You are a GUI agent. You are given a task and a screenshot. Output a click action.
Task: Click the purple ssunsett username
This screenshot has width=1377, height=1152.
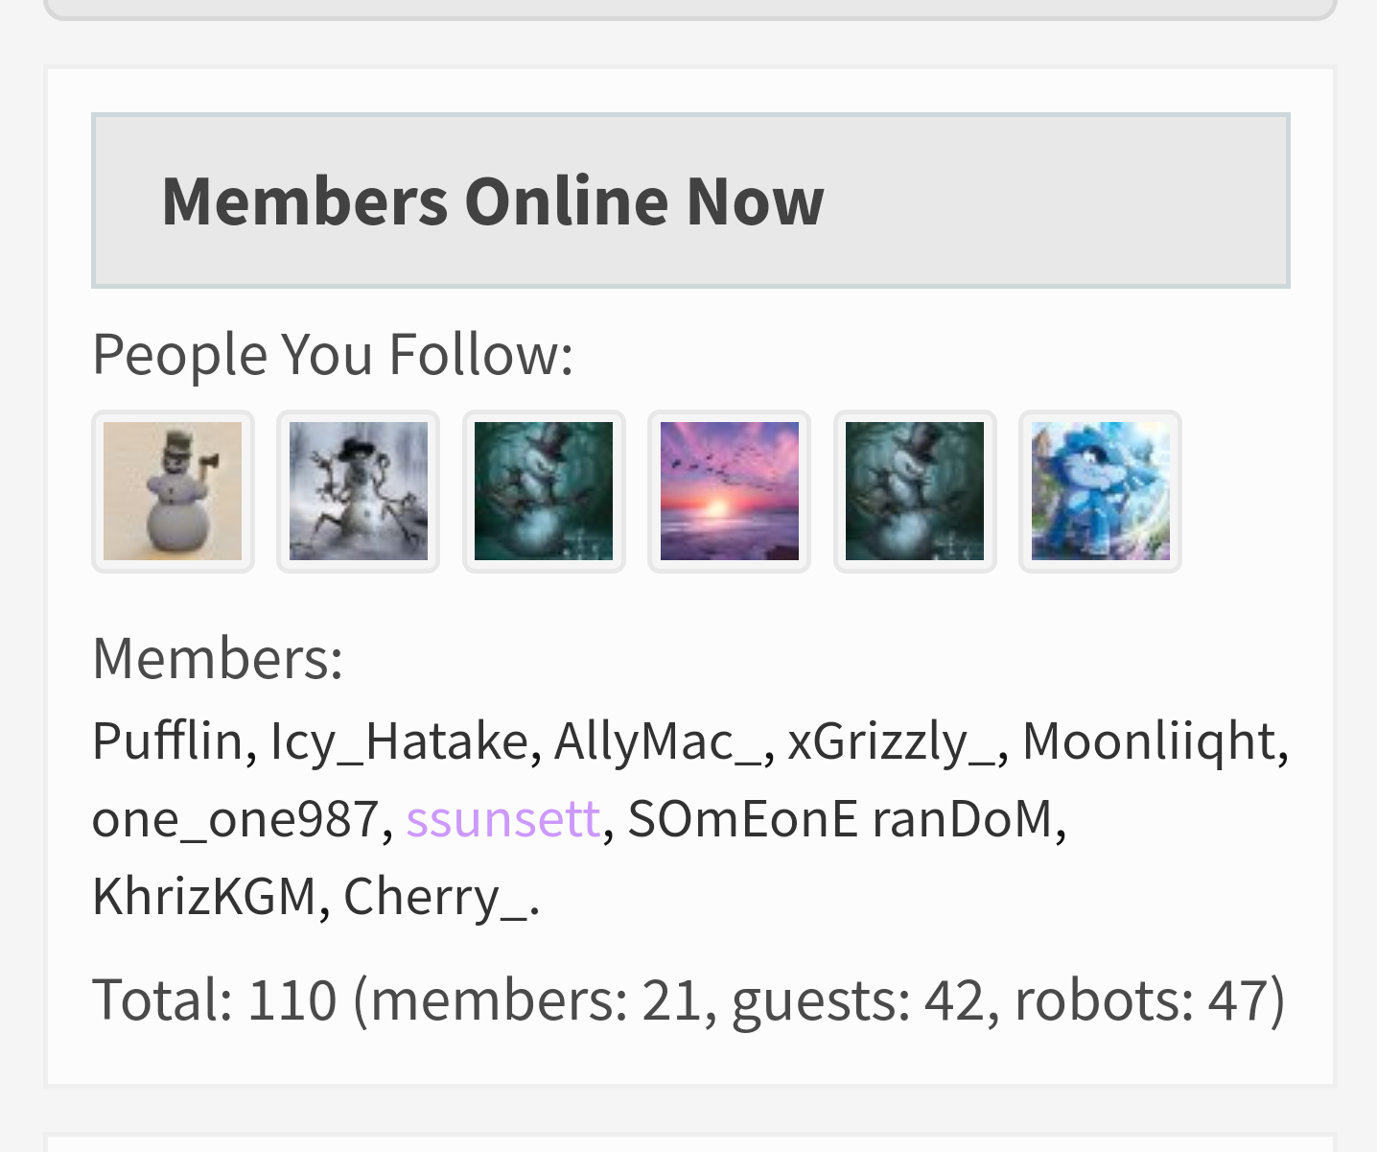point(503,818)
